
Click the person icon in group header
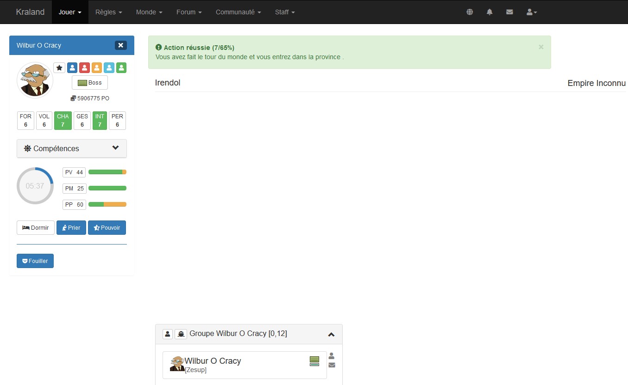coord(168,334)
